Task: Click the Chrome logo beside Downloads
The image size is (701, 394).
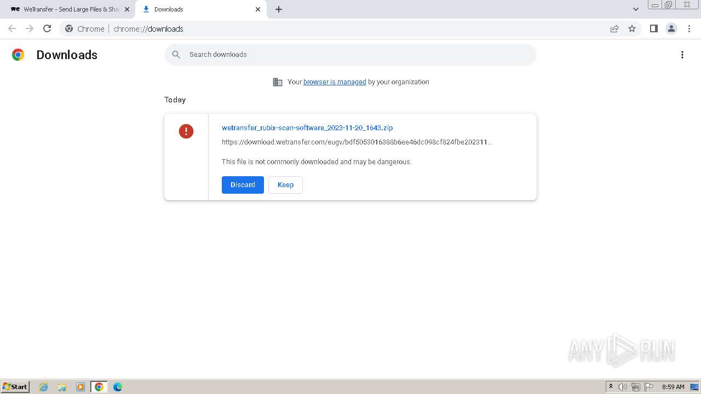Action: coord(18,55)
